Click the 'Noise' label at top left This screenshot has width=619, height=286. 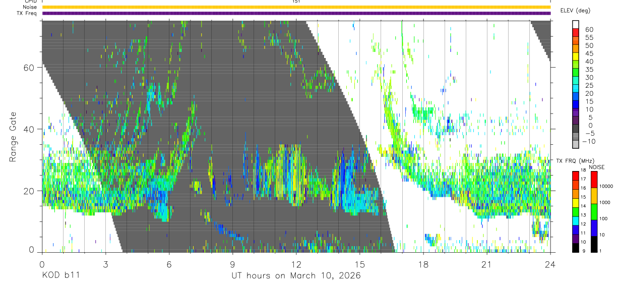click(30, 7)
